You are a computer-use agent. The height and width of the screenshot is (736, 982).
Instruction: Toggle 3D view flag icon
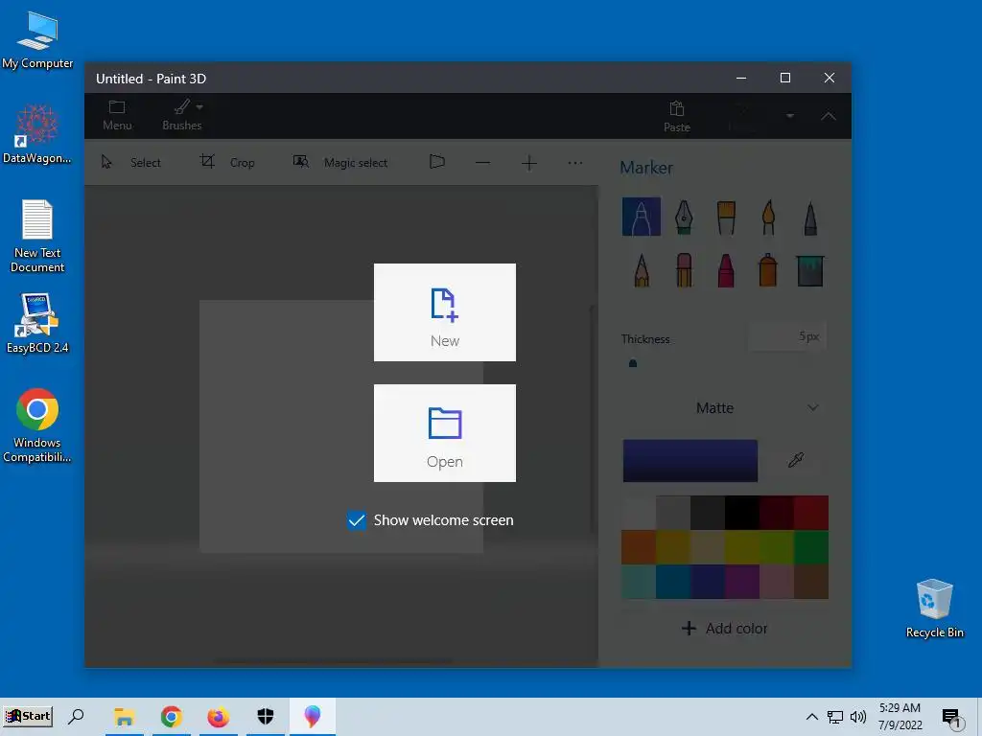pos(437,163)
